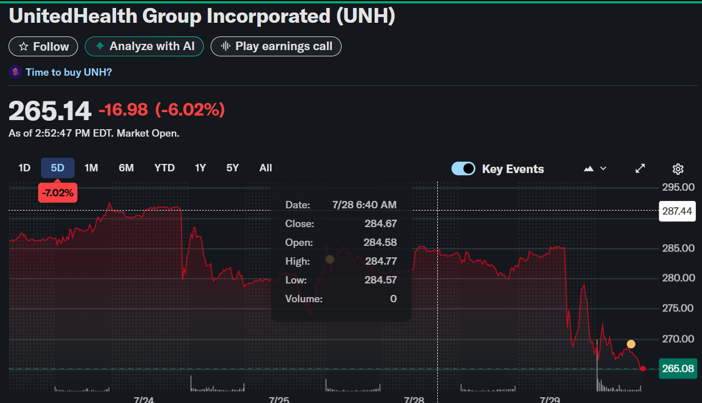This screenshot has width=702, height=403.
Task: Switch chart to 6M range
Action: (126, 168)
